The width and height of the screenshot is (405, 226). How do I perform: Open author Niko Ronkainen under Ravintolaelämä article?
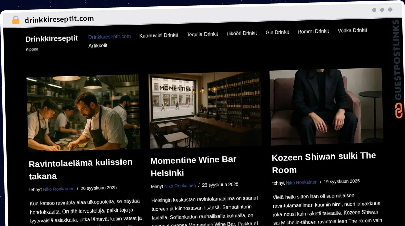click(59, 189)
